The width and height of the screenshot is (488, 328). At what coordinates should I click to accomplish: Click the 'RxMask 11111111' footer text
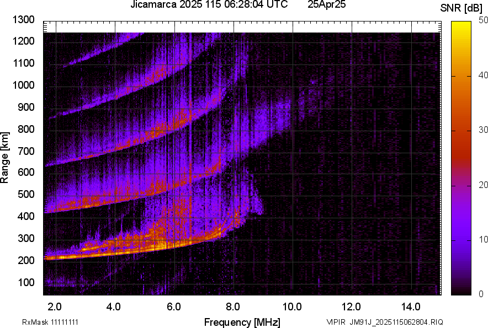(50, 322)
